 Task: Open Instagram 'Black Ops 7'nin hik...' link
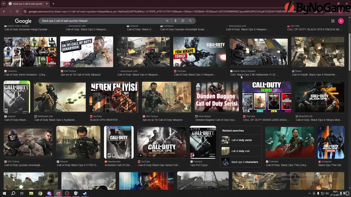tap(331, 165)
